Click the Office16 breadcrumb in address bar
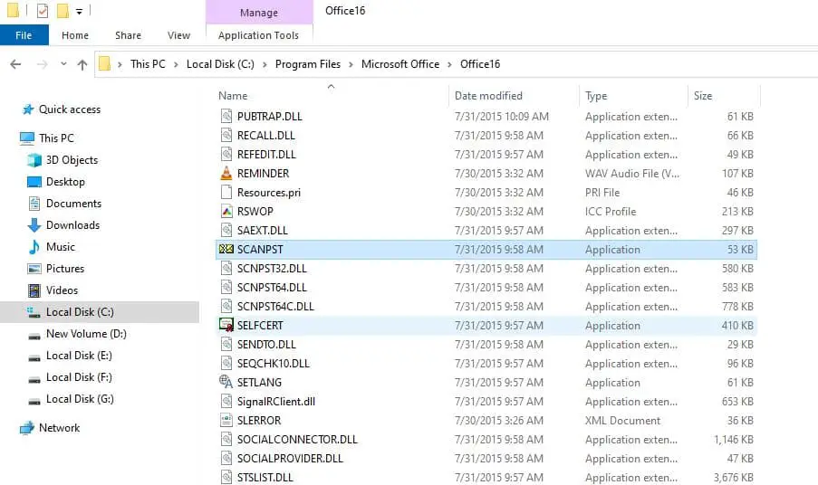Screen dimensions: 818x485 tap(480, 64)
